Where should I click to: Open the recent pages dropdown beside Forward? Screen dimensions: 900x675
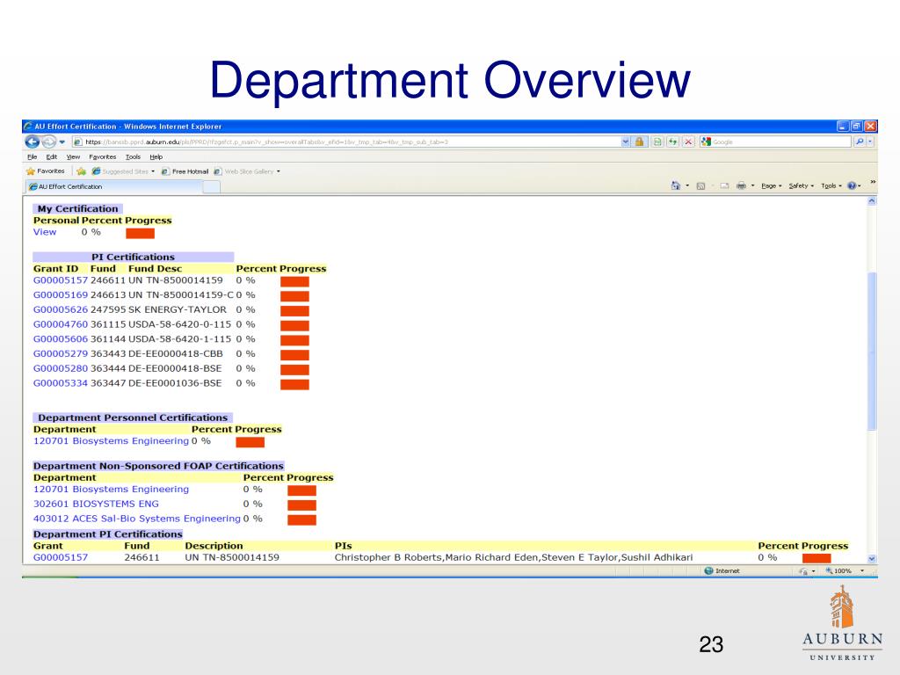(x=62, y=142)
